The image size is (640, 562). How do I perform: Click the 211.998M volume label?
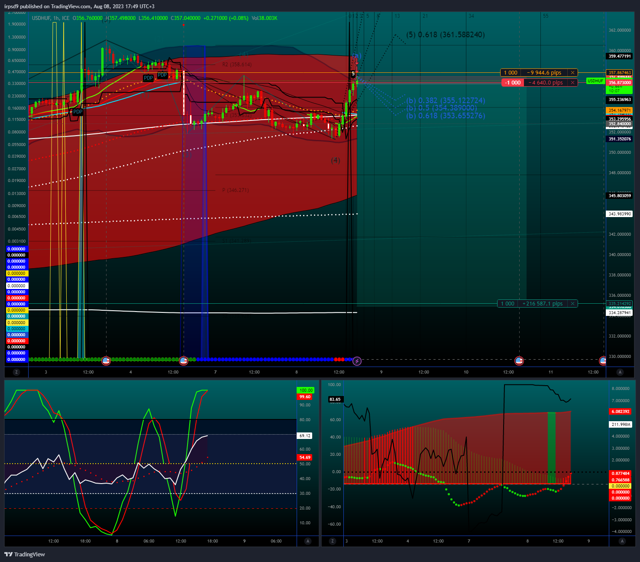click(621, 425)
